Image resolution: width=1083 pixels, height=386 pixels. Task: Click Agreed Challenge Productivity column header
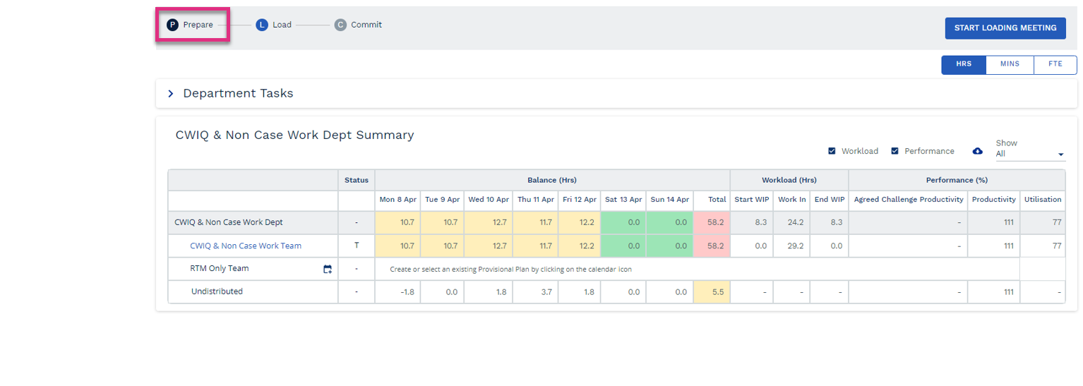pyautogui.click(x=909, y=200)
